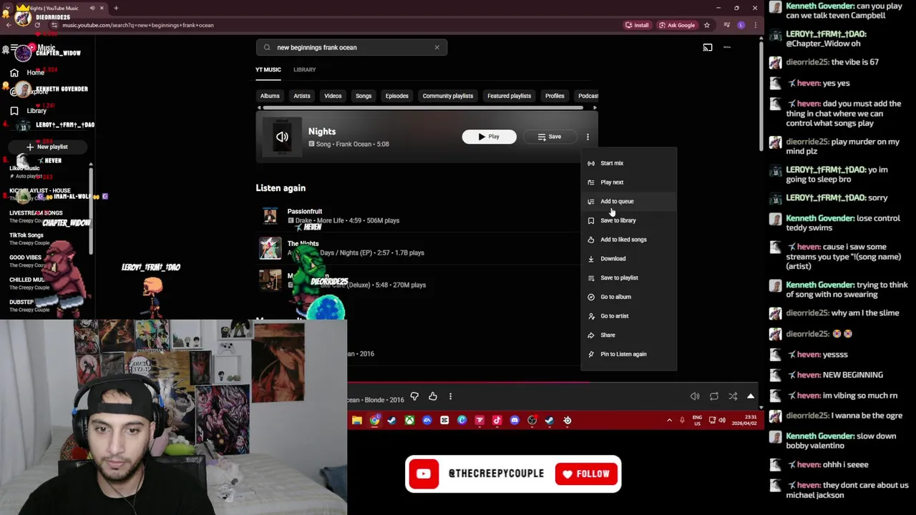Image resolution: width=916 pixels, height=515 pixels.
Task: Show hidden system tray icons
Action: coord(669,421)
